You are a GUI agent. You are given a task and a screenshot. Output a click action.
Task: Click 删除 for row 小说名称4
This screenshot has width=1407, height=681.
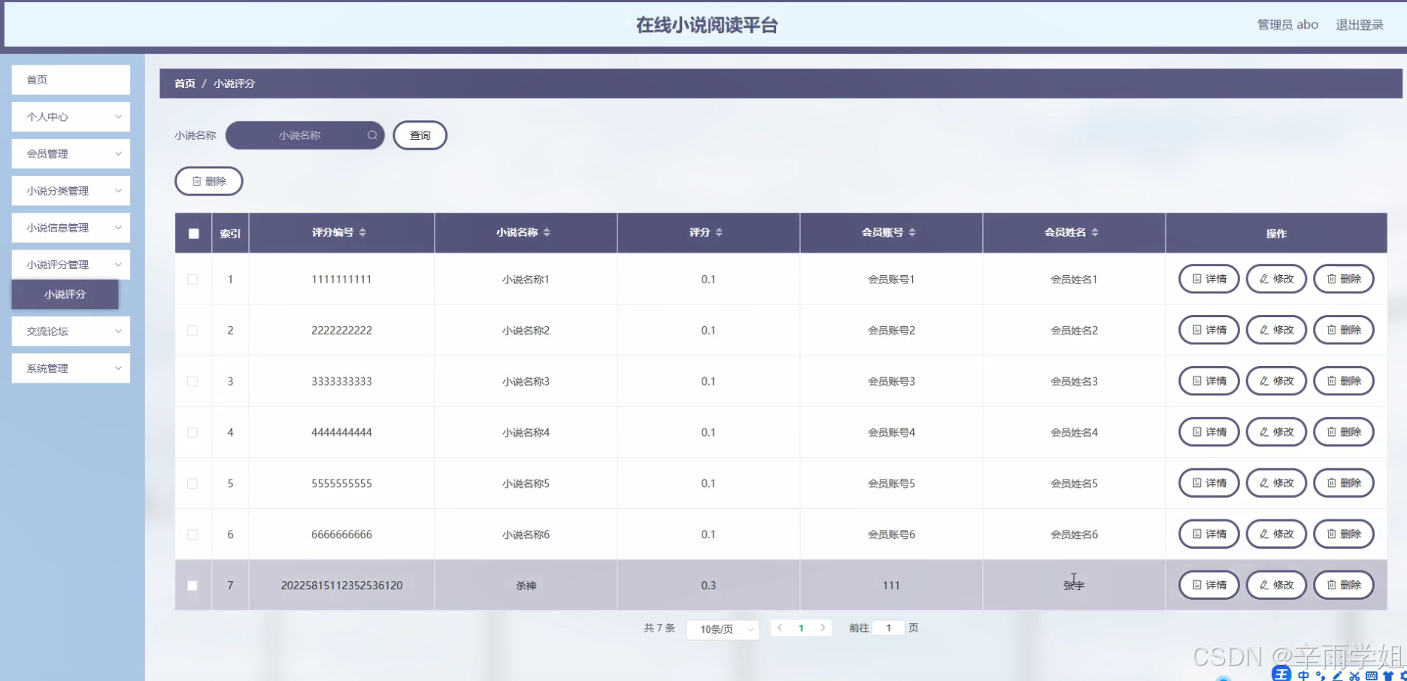pos(1344,432)
